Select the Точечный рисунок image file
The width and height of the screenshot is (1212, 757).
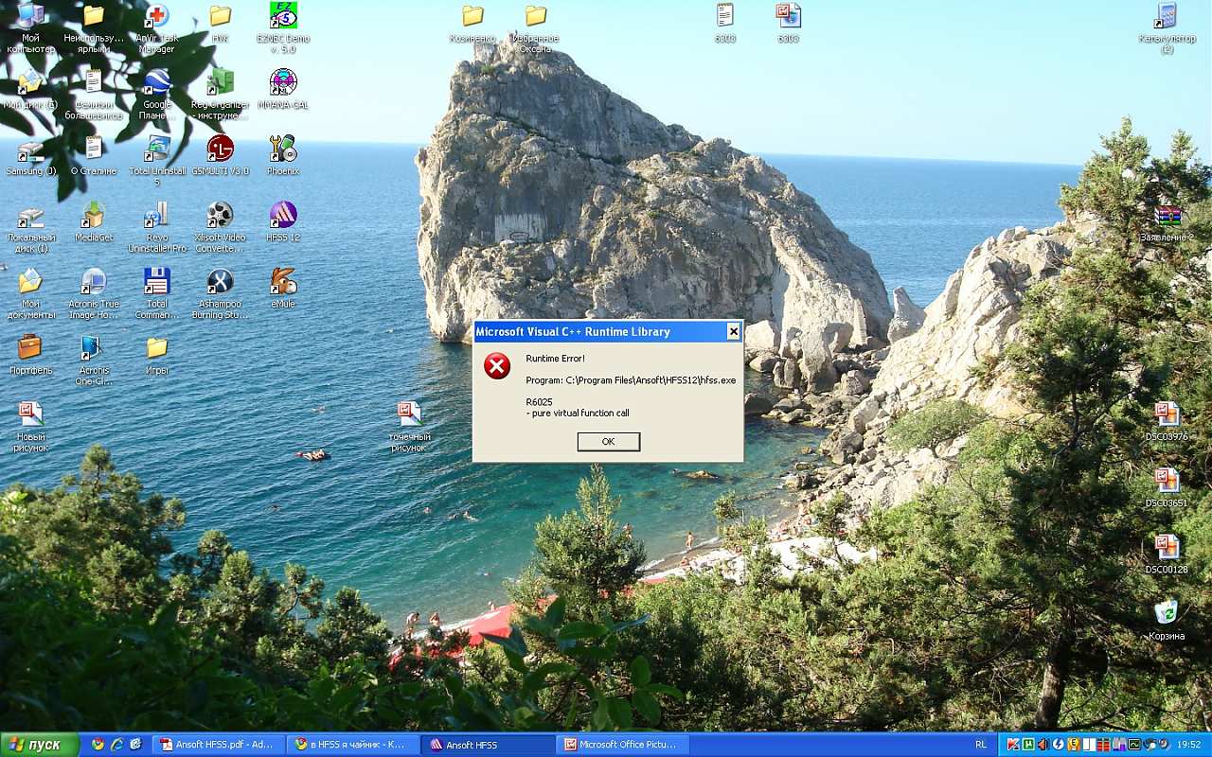(x=409, y=427)
